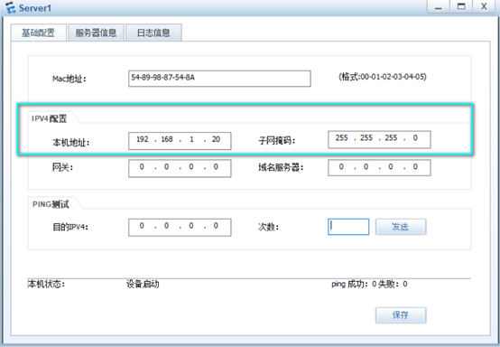Click the 次数 count input box

pos(348,227)
